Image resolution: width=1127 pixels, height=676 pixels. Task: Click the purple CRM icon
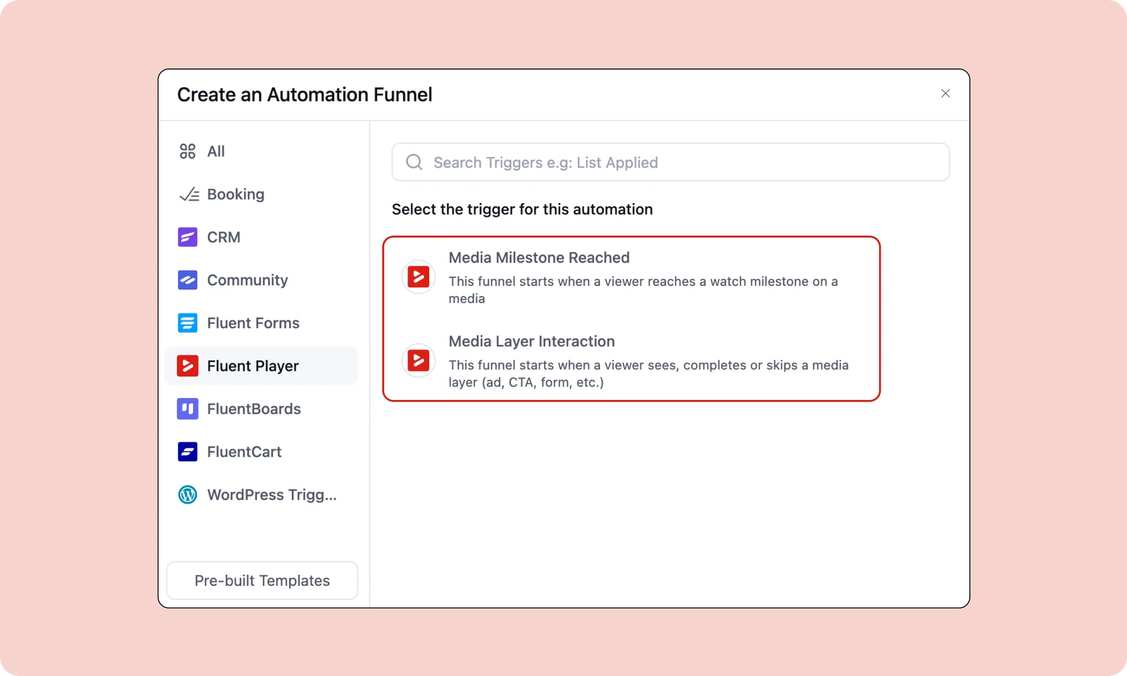click(187, 237)
